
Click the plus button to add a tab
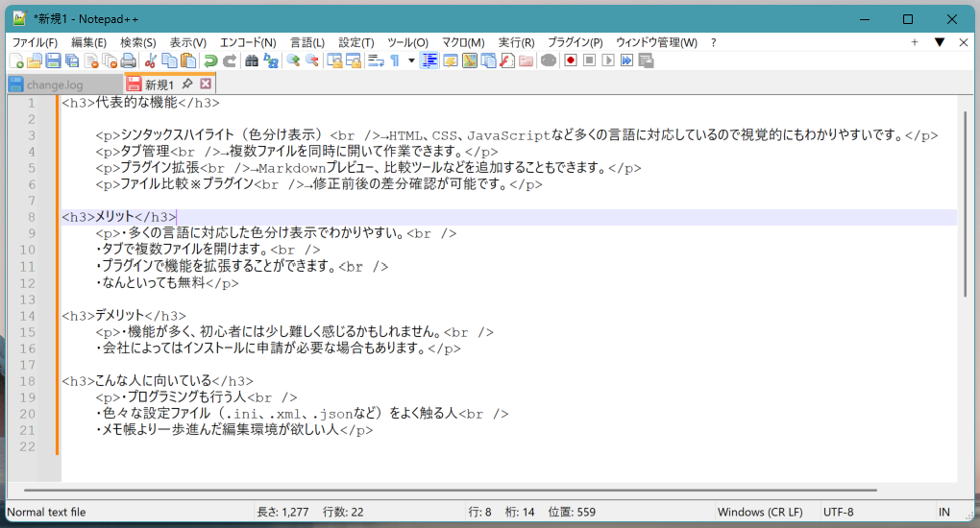[915, 42]
